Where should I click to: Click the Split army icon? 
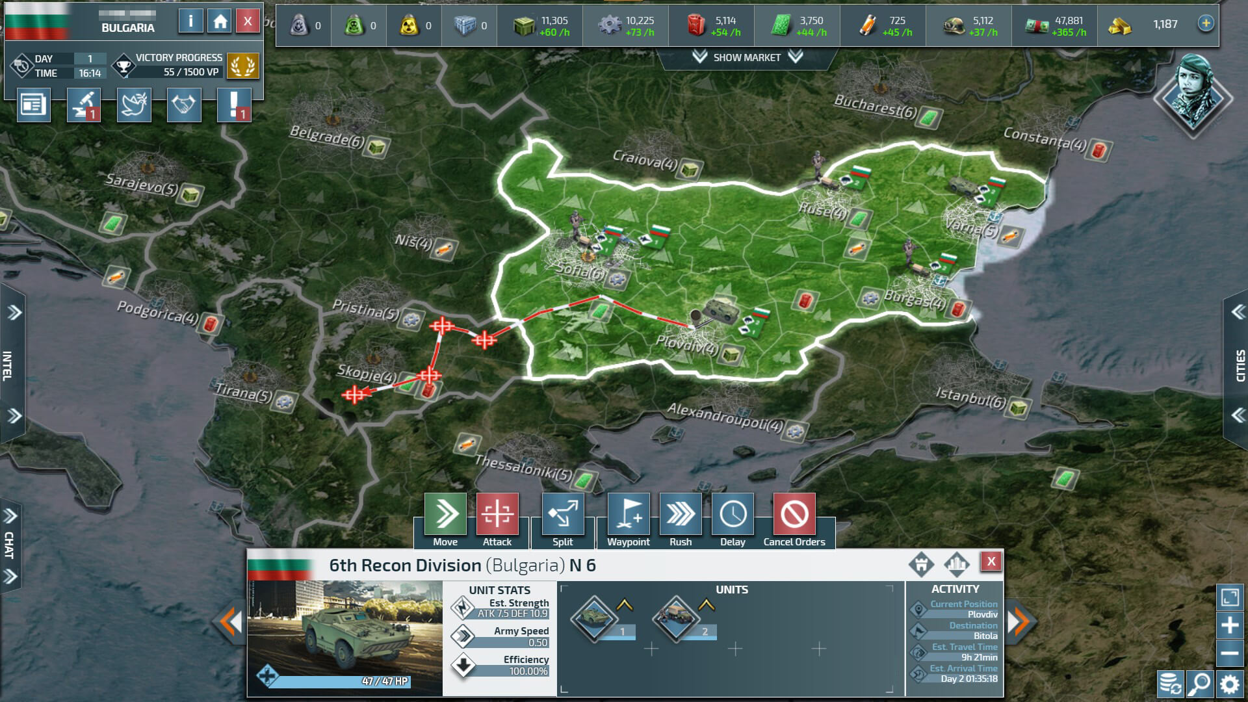562,514
